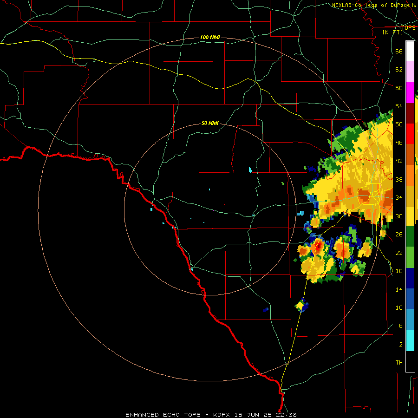Screen dimensions: 418x418
Task: Click the red-core storm cell in the southern cluster
Action: 318,246
